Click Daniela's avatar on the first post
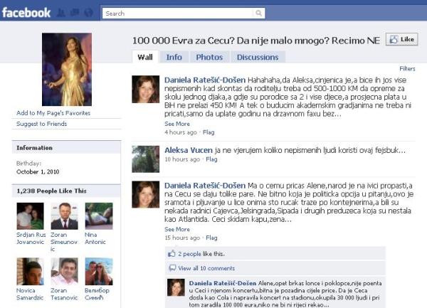This screenshot has height=308, width=427. point(146,89)
